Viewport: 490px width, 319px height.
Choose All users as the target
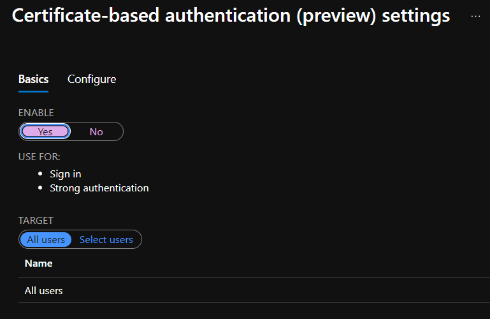point(46,240)
